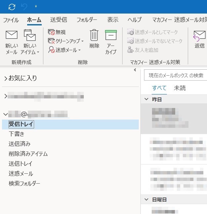207x214 pixels.
Task: Expand the Favorites (お気に入り) section
Action: (6, 79)
